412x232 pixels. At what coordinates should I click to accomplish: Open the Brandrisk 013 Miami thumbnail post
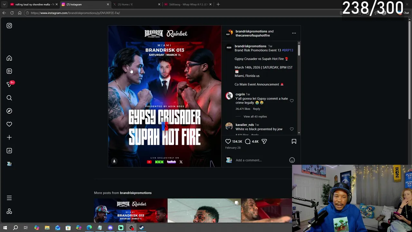click(x=130, y=210)
